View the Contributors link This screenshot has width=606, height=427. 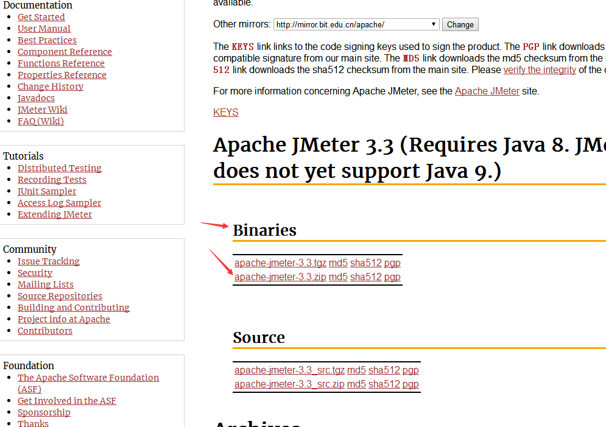pyautogui.click(x=45, y=331)
